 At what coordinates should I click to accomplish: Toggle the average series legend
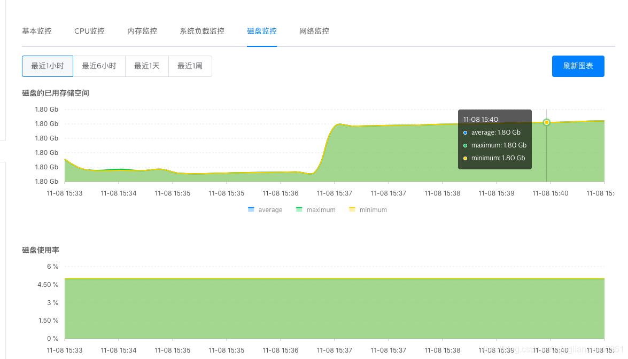coord(265,210)
